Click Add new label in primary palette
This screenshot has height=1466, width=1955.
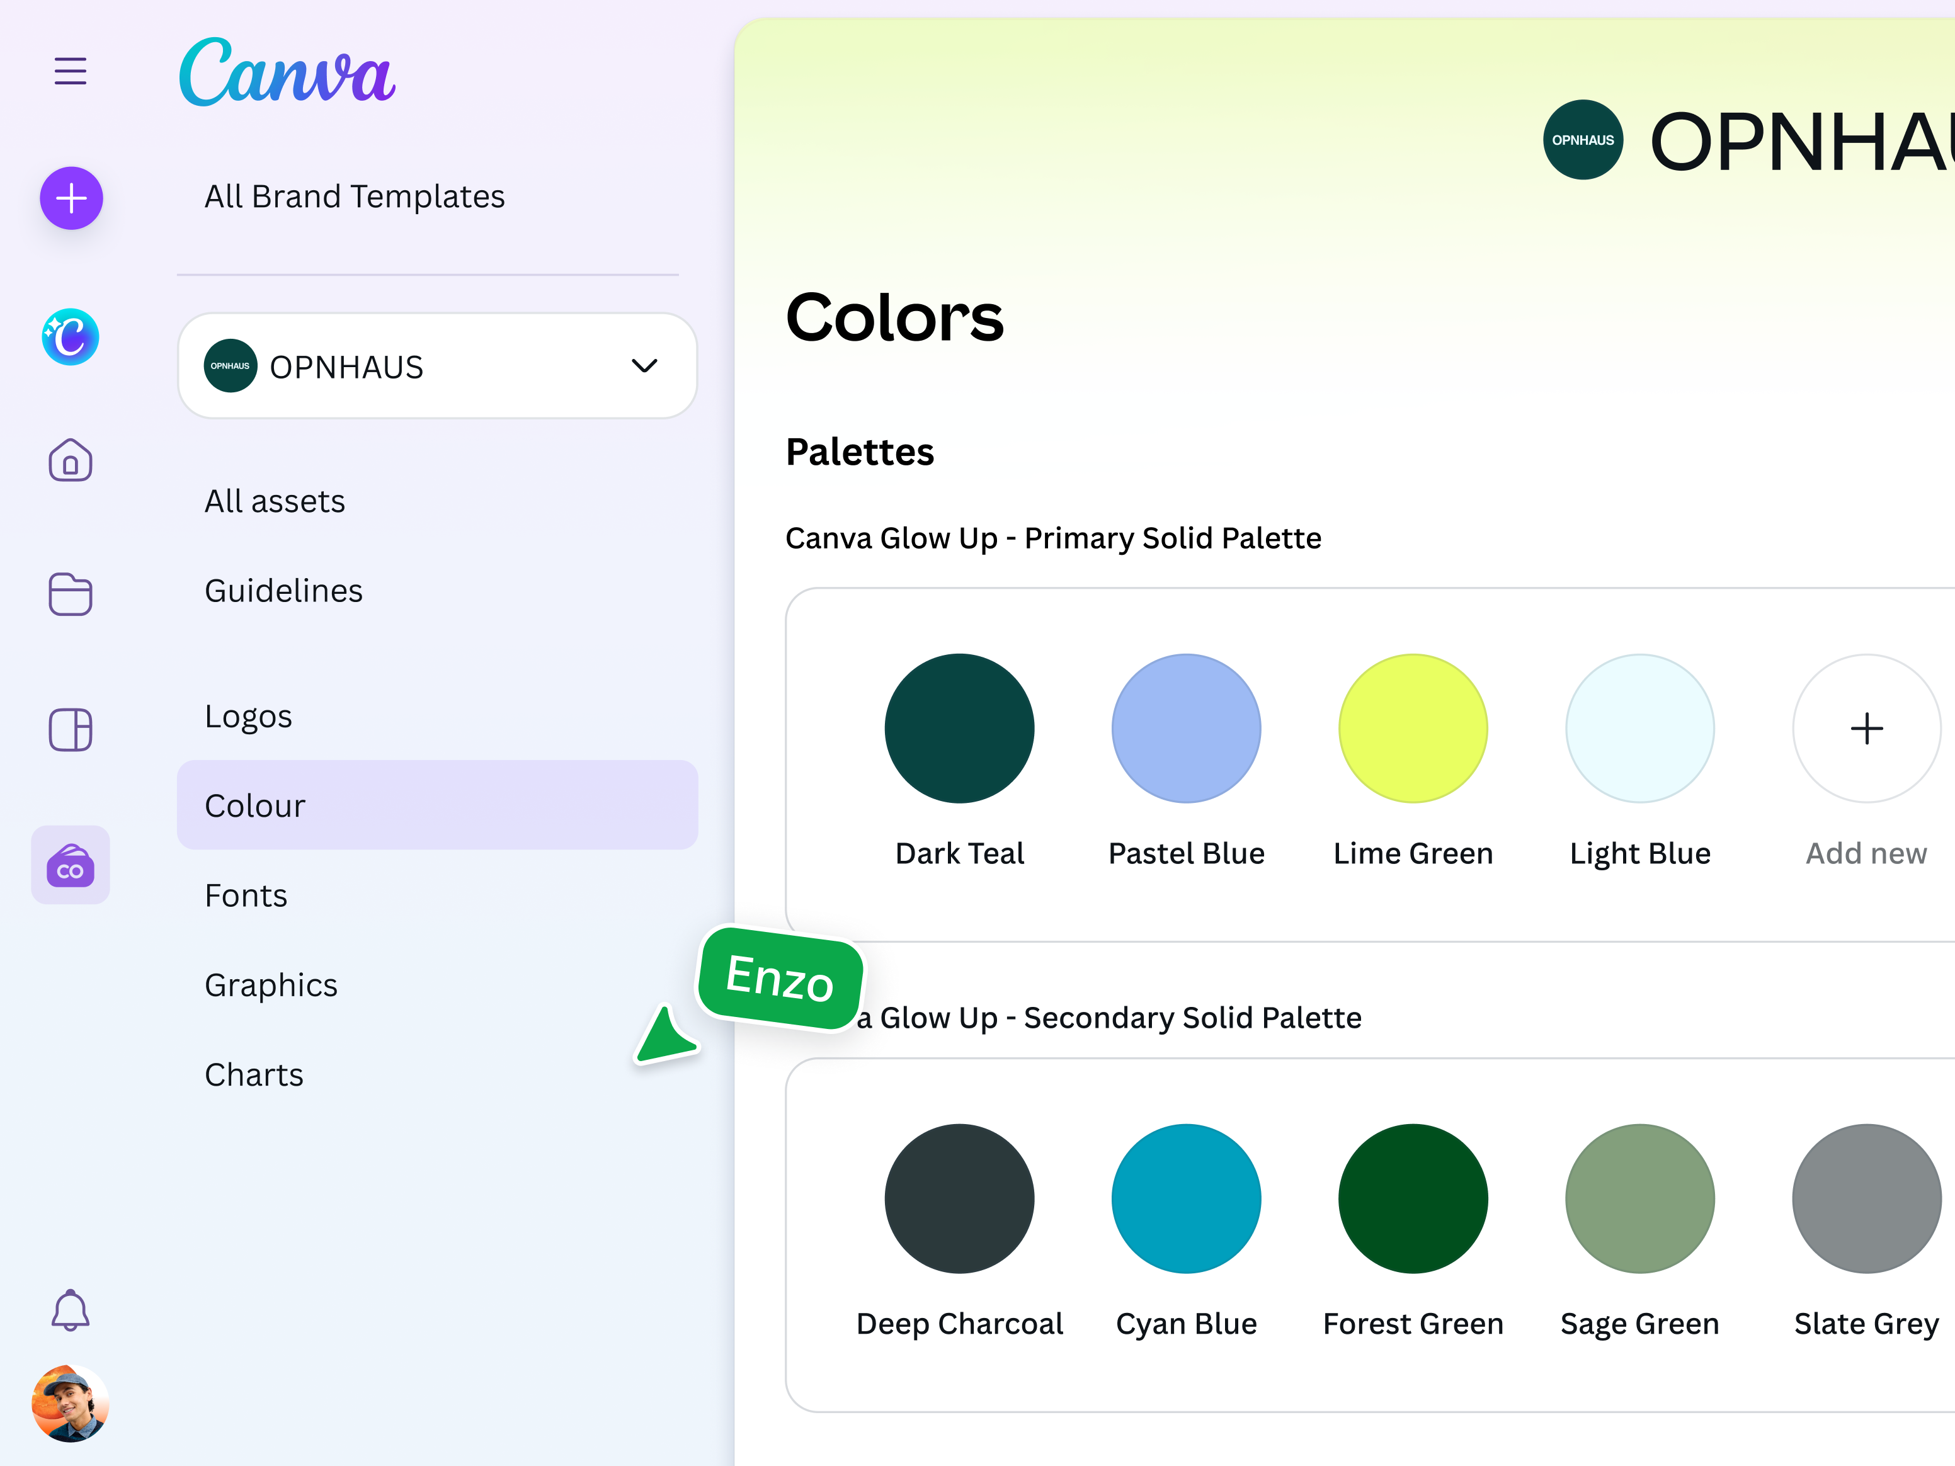pyautogui.click(x=1867, y=853)
